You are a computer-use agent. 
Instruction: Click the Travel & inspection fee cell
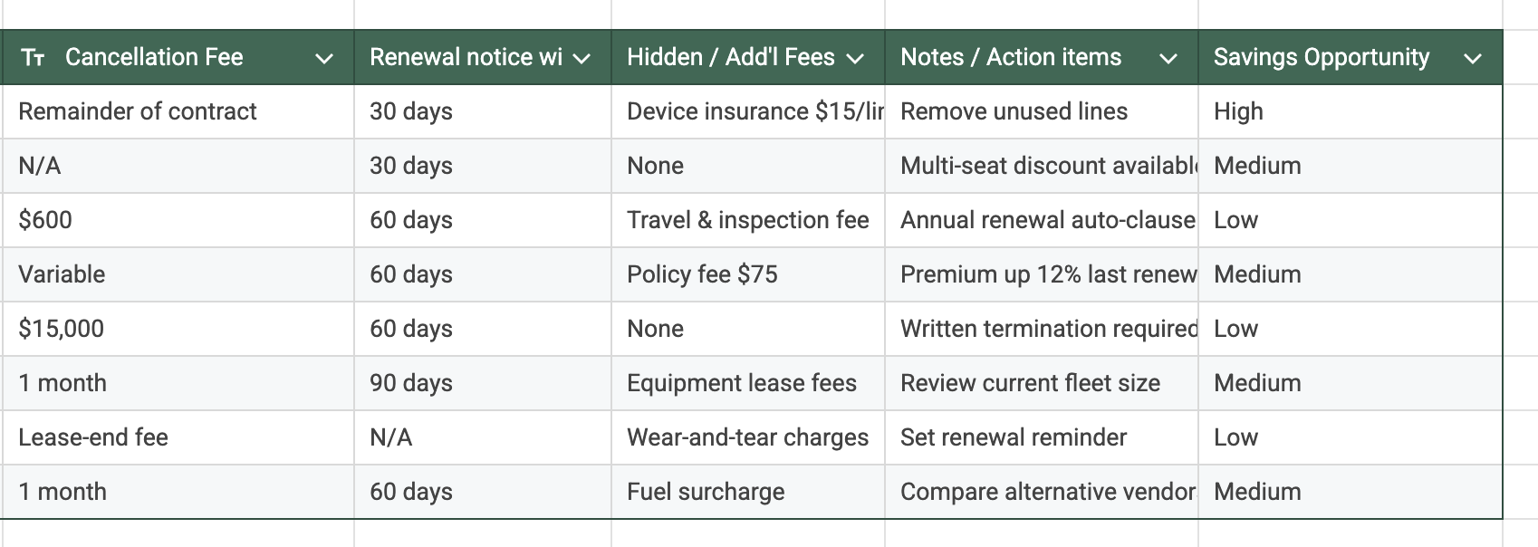[747, 220]
